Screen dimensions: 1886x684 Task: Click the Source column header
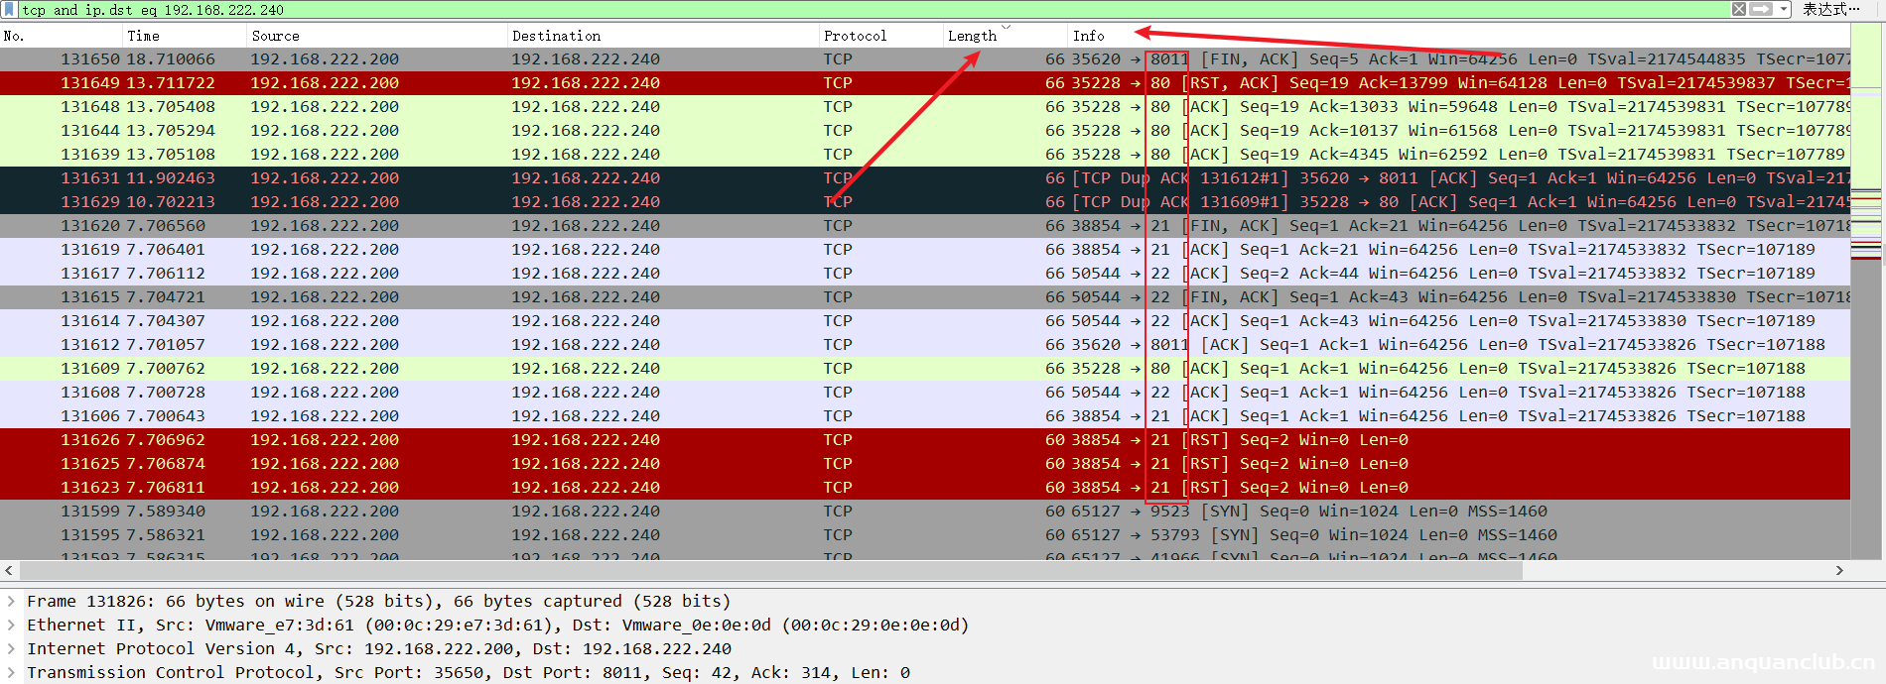(275, 36)
